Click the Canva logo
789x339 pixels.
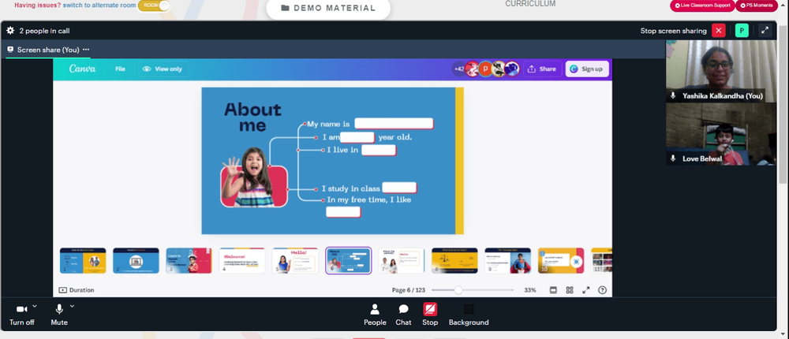coord(82,69)
